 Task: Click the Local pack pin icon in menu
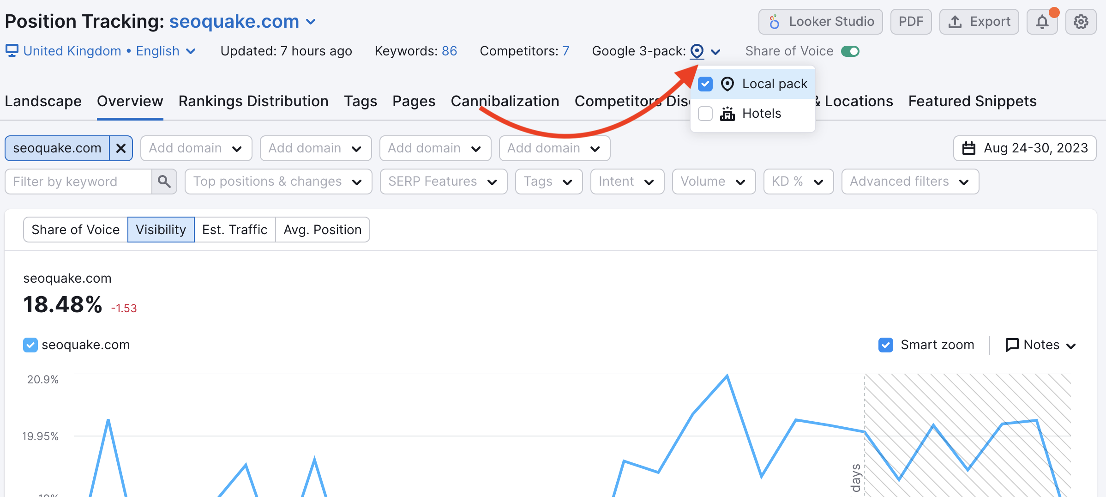727,84
